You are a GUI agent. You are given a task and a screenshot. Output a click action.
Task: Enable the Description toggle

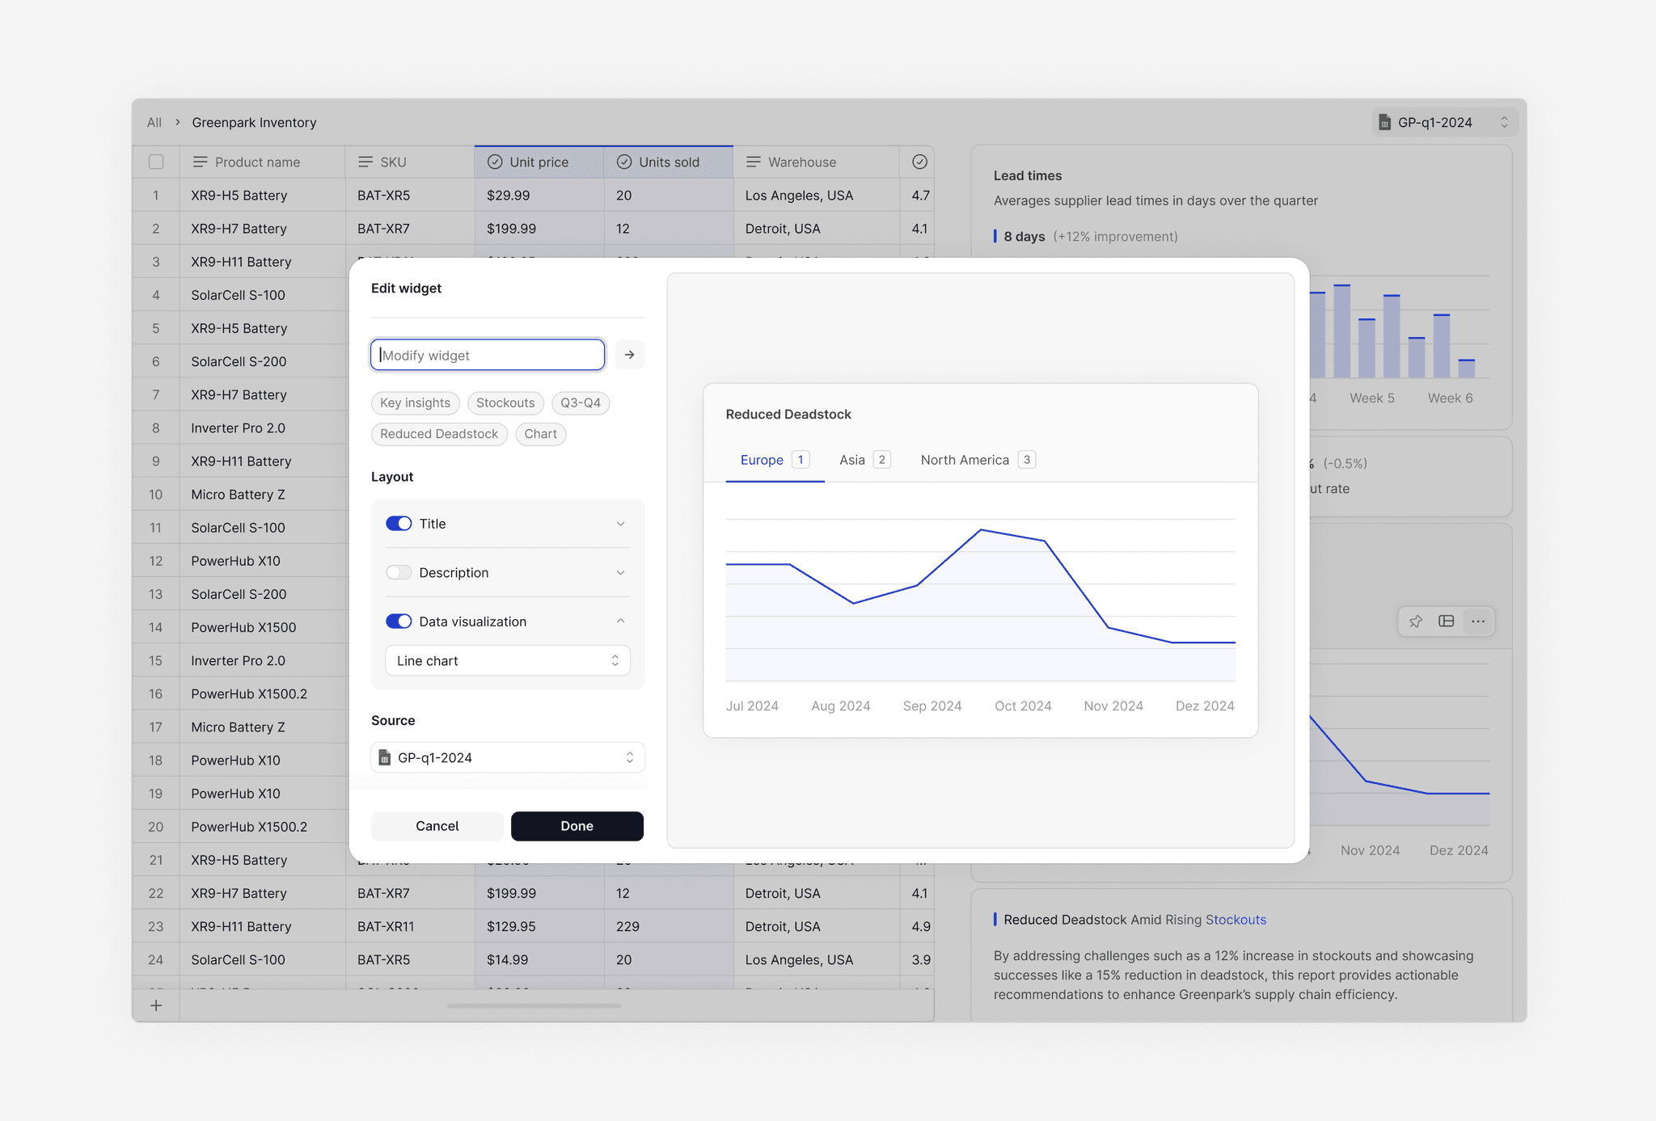click(399, 572)
